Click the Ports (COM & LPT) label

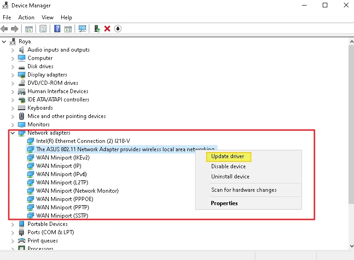click(x=51, y=232)
